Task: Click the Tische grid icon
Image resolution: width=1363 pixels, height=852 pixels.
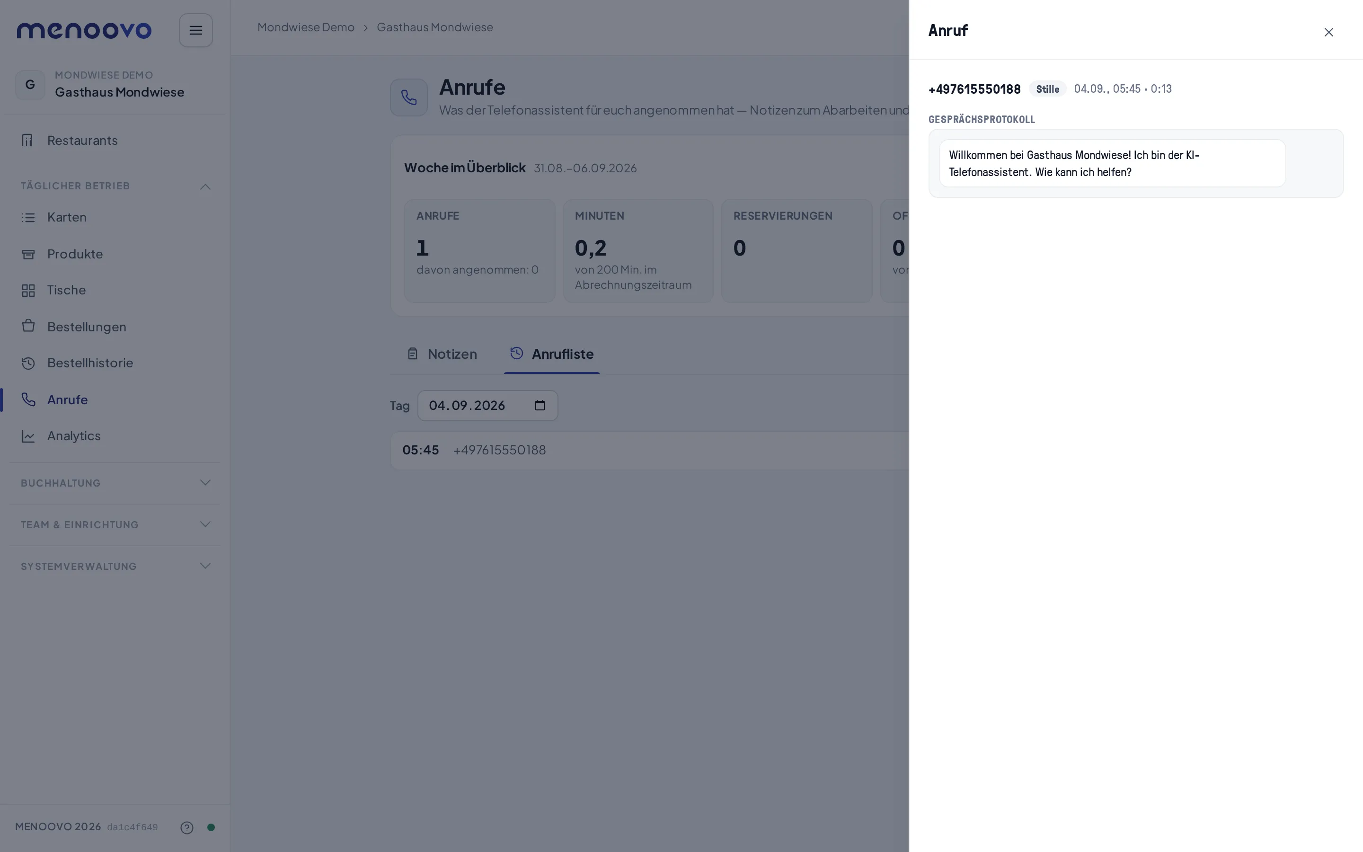Action: coord(28,290)
